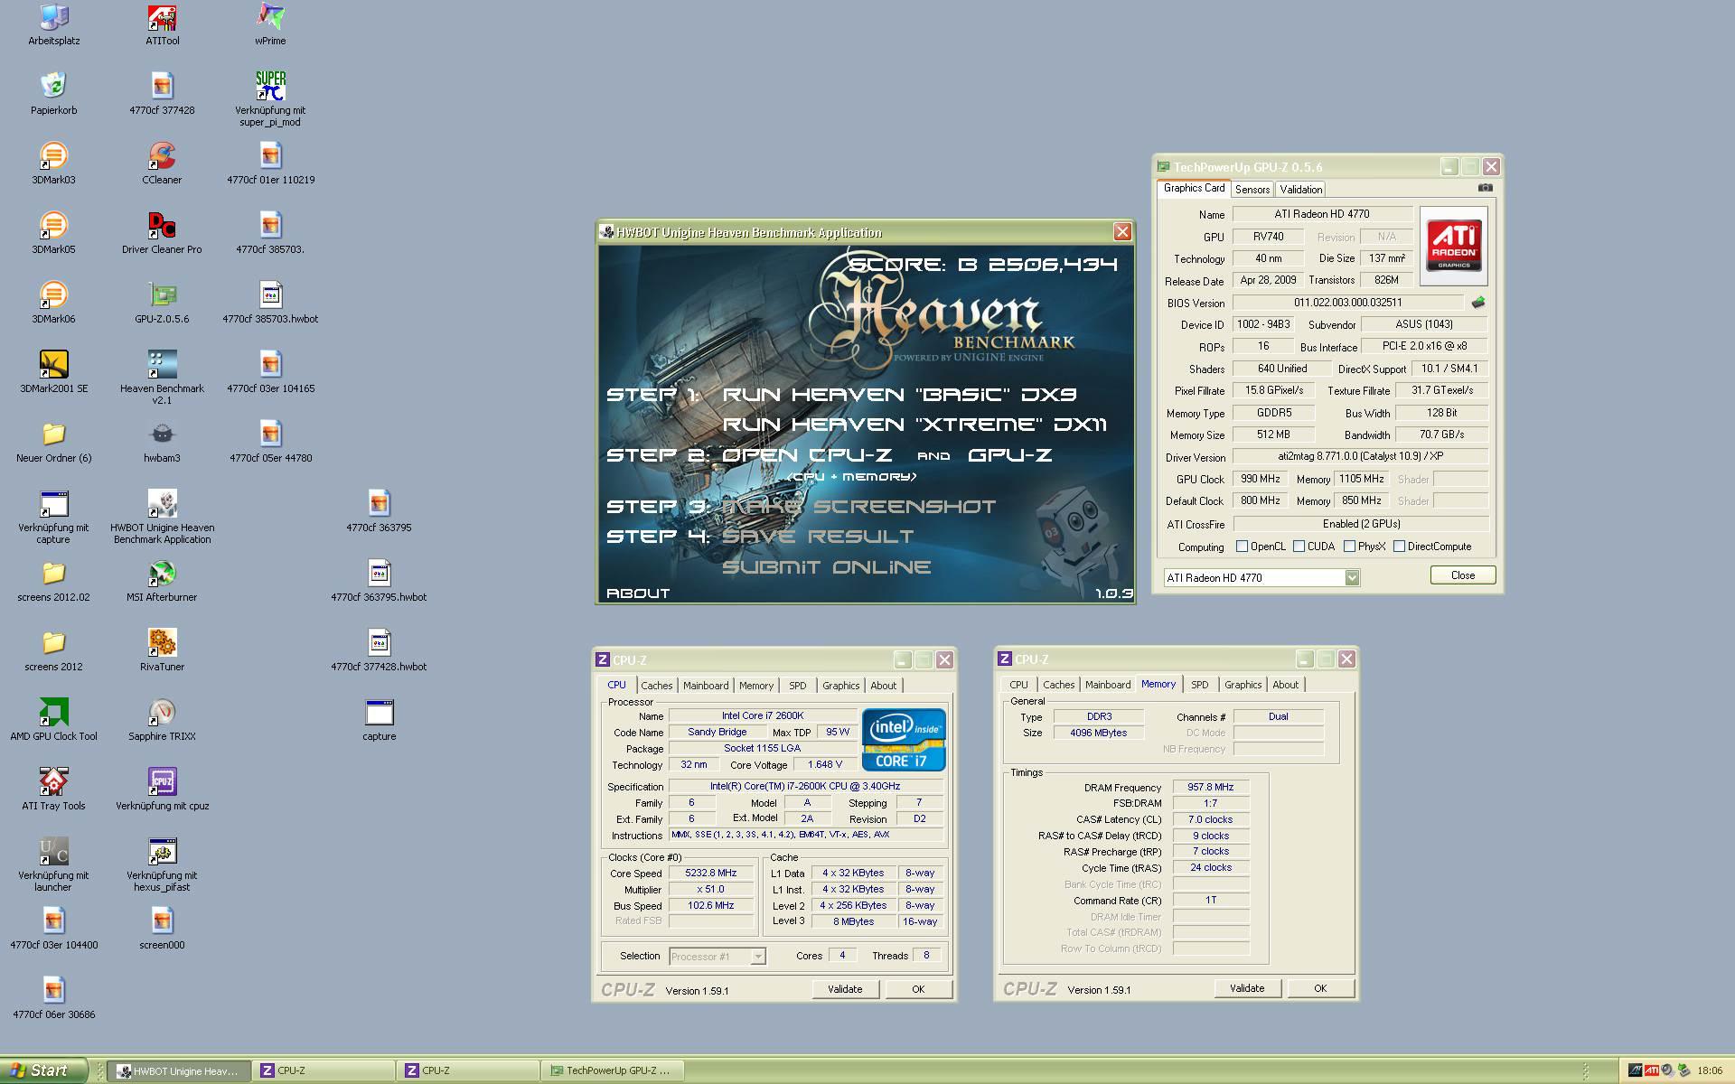
Task: Click Run Heaven "Xtreme" DX11 link
Action: pyautogui.click(x=914, y=425)
